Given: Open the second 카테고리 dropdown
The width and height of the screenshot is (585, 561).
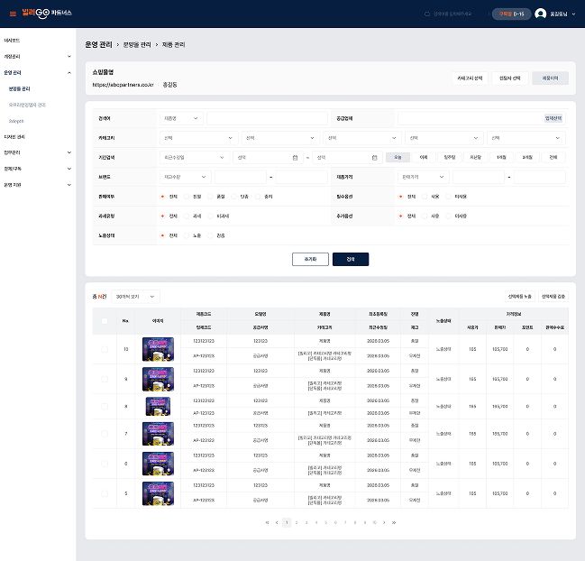Looking at the screenshot, I should pos(280,138).
